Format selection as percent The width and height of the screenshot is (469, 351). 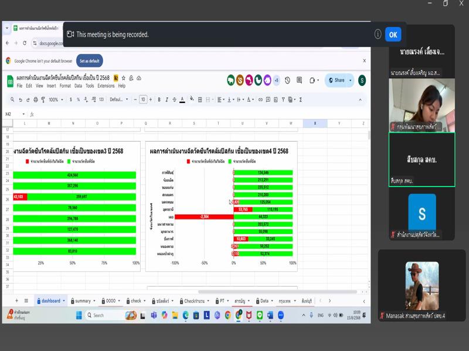pos(79,99)
